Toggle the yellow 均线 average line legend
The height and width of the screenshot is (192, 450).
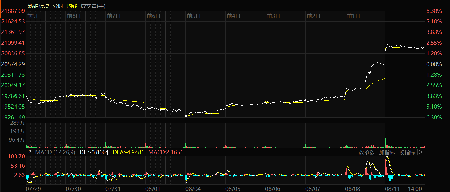click(x=72, y=6)
